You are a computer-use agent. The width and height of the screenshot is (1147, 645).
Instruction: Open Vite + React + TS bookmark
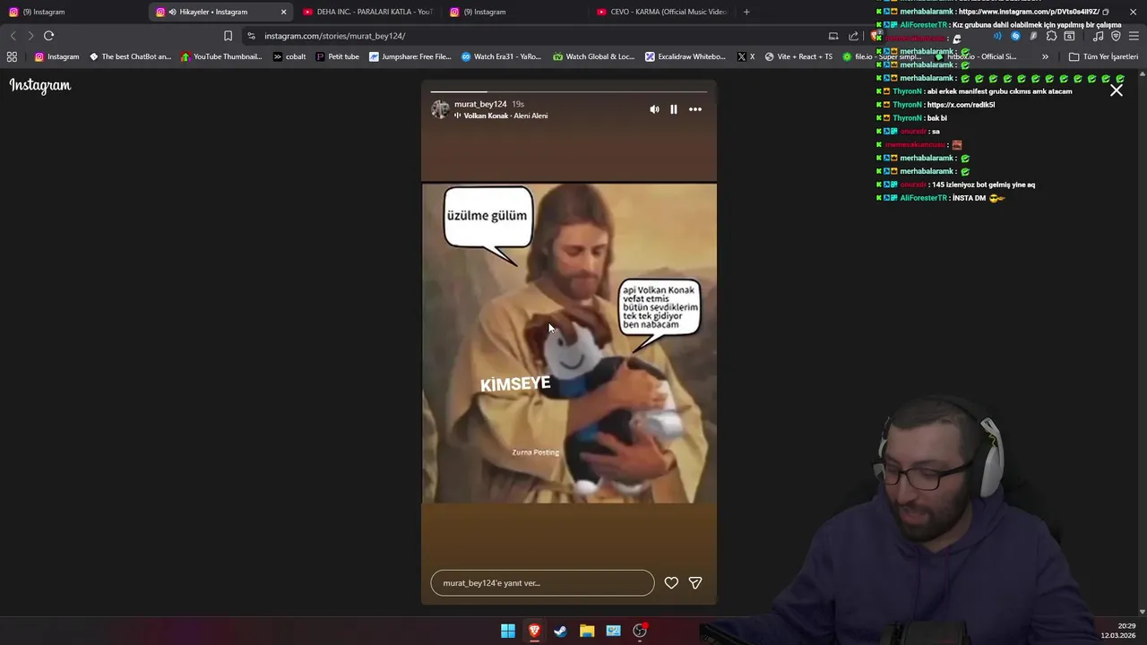pyautogui.click(x=798, y=56)
